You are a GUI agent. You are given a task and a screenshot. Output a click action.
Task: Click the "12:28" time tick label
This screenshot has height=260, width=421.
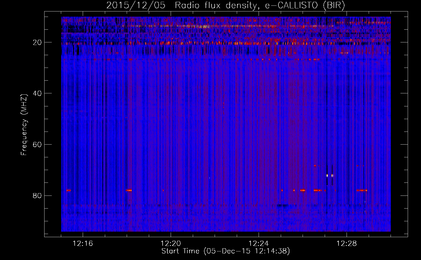[x=347, y=244]
